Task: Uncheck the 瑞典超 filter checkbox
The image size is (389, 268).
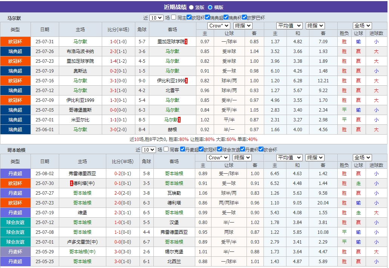Action: click(x=207, y=18)
